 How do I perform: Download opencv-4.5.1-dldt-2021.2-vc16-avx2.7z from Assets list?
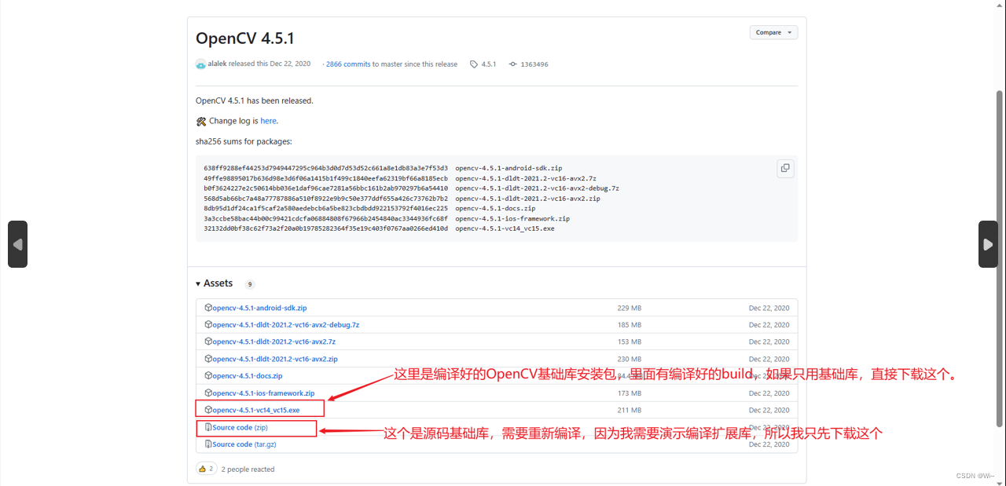pyautogui.click(x=274, y=342)
